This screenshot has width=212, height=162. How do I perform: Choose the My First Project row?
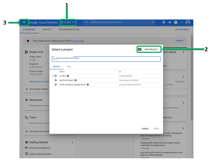point(106,80)
